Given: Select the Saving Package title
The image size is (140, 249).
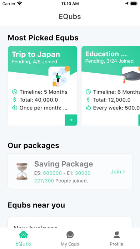Looking at the screenshot, I should [64, 164].
